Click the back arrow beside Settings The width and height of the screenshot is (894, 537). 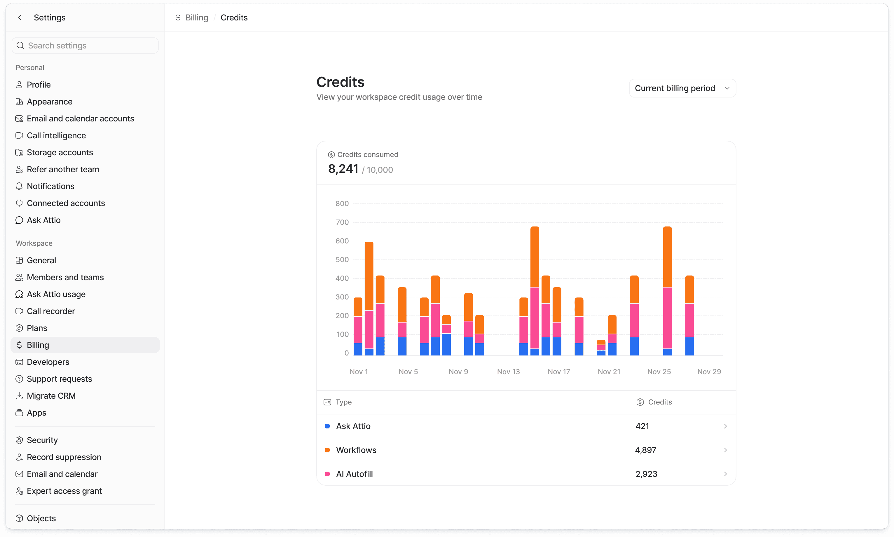(20, 18)
